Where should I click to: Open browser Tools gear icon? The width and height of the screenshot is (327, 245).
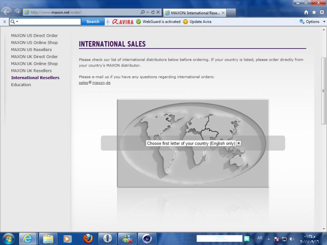coord(322,13)
